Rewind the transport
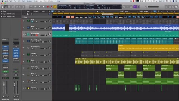Viewport: 179px width, 101px height. tap(31, 7)
